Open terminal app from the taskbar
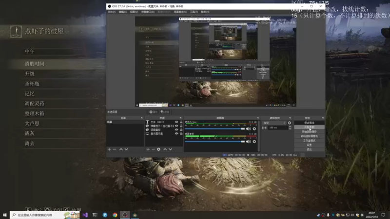The width and height of the screenshot is (390, 219). [95, 215]
